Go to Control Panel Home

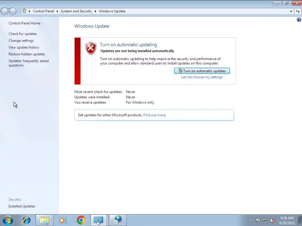pos(24,23)
